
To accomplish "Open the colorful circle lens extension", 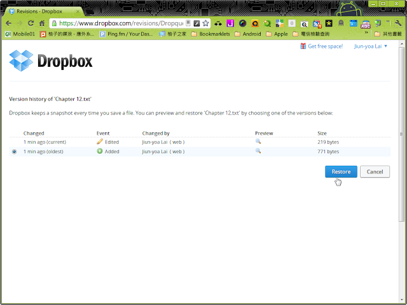I will 243,24.
